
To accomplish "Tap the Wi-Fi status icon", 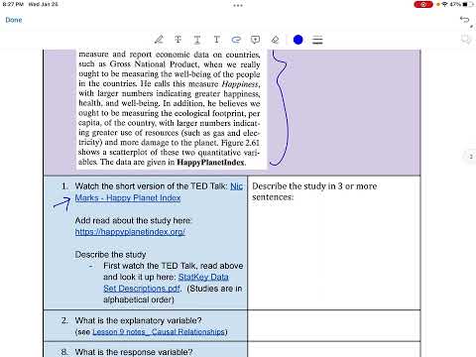I will (x=444, y=4).
